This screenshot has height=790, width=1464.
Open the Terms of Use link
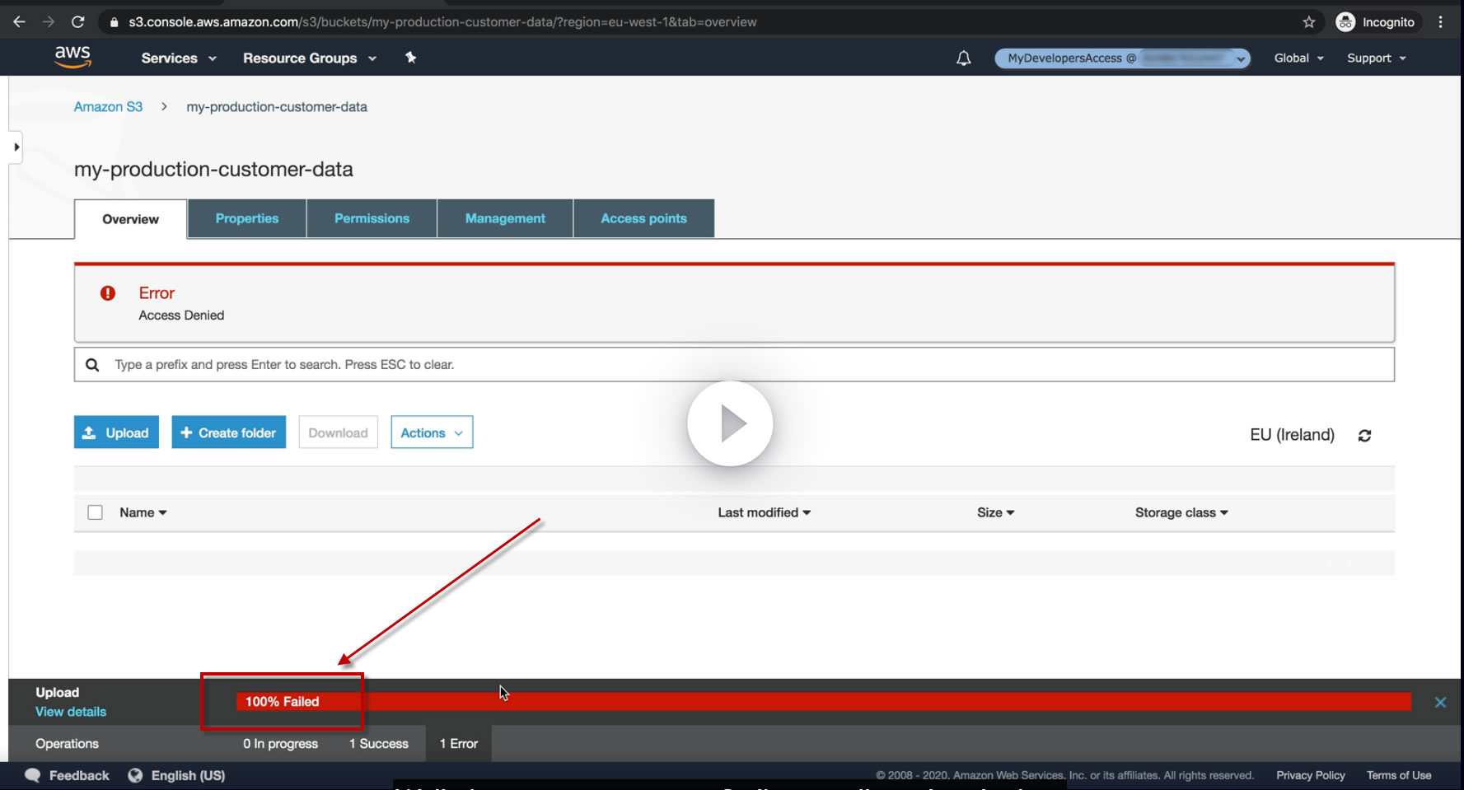tap(1399, 775)
